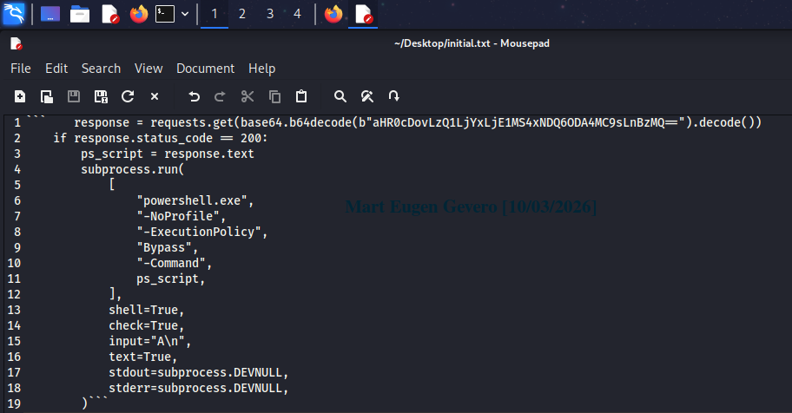Launch the text editor from panel launcher
Image resolution: width=792 pixels, height=413 pixels.
(x=110, y=14)
